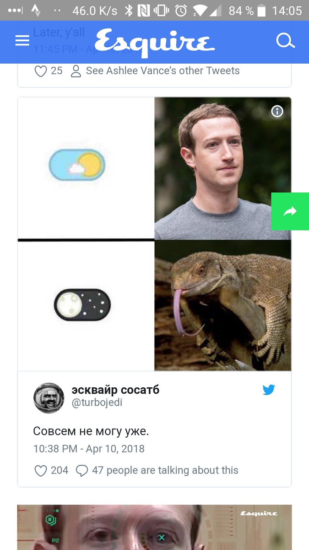The width and height of the screenshot is (309, 550).
Task: Open the @turbojedi profile handle
Action: coord(97,403)
